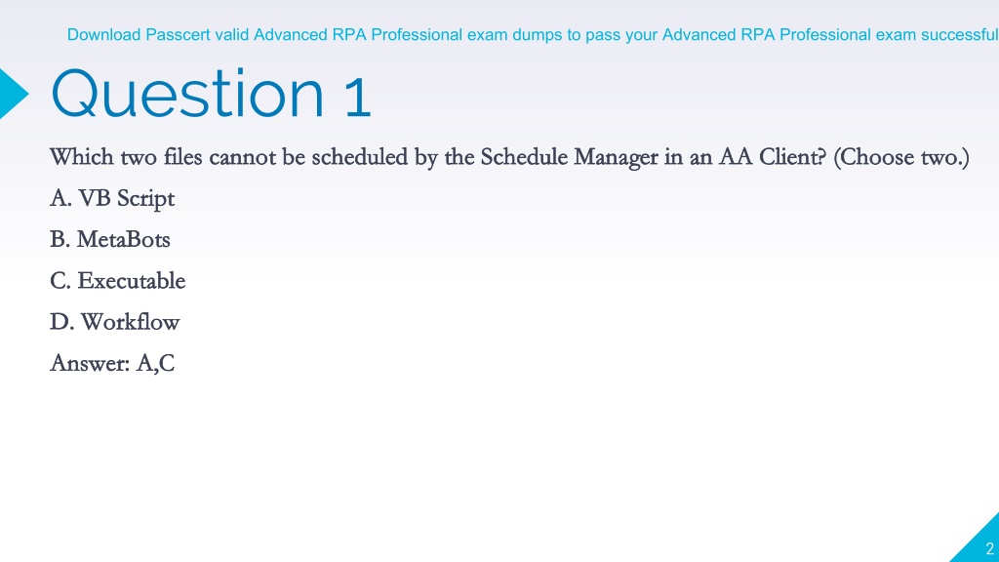
Task: Choose option D. Workflow
Action: (115, 322)
